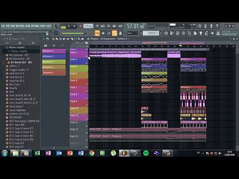Open the Pattern 5 selector dropdown
Viewport: 239px width, 179px height.
point(151,33)
